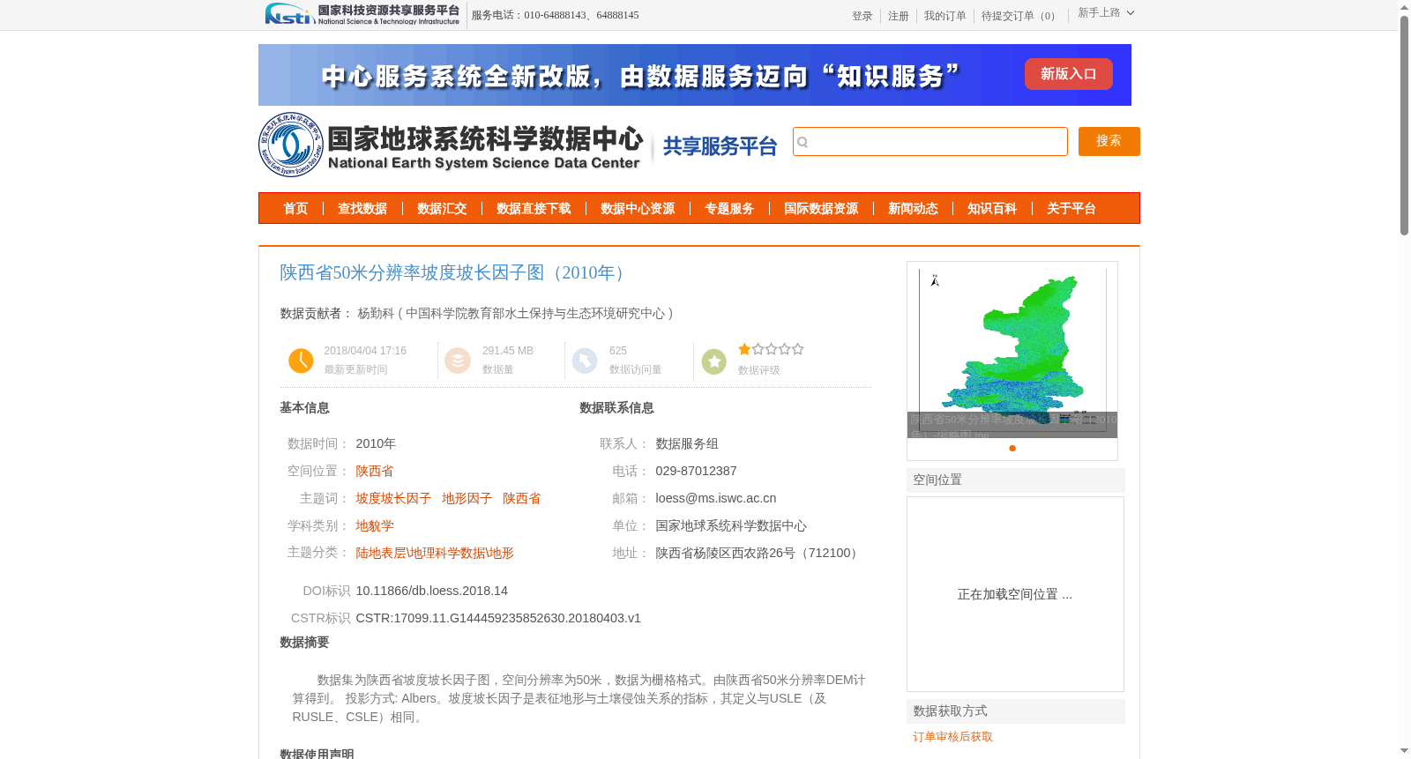The height and width of the screenshot is (759, 1411).
Task: Click the 地形因子 keyword link
Action: pos(467,498)
